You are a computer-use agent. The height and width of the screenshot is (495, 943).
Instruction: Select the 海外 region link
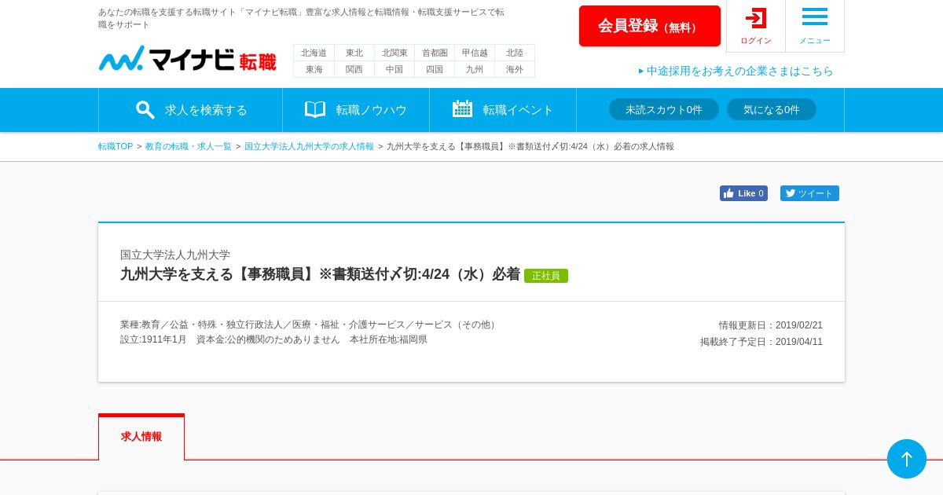pos(515,69)
